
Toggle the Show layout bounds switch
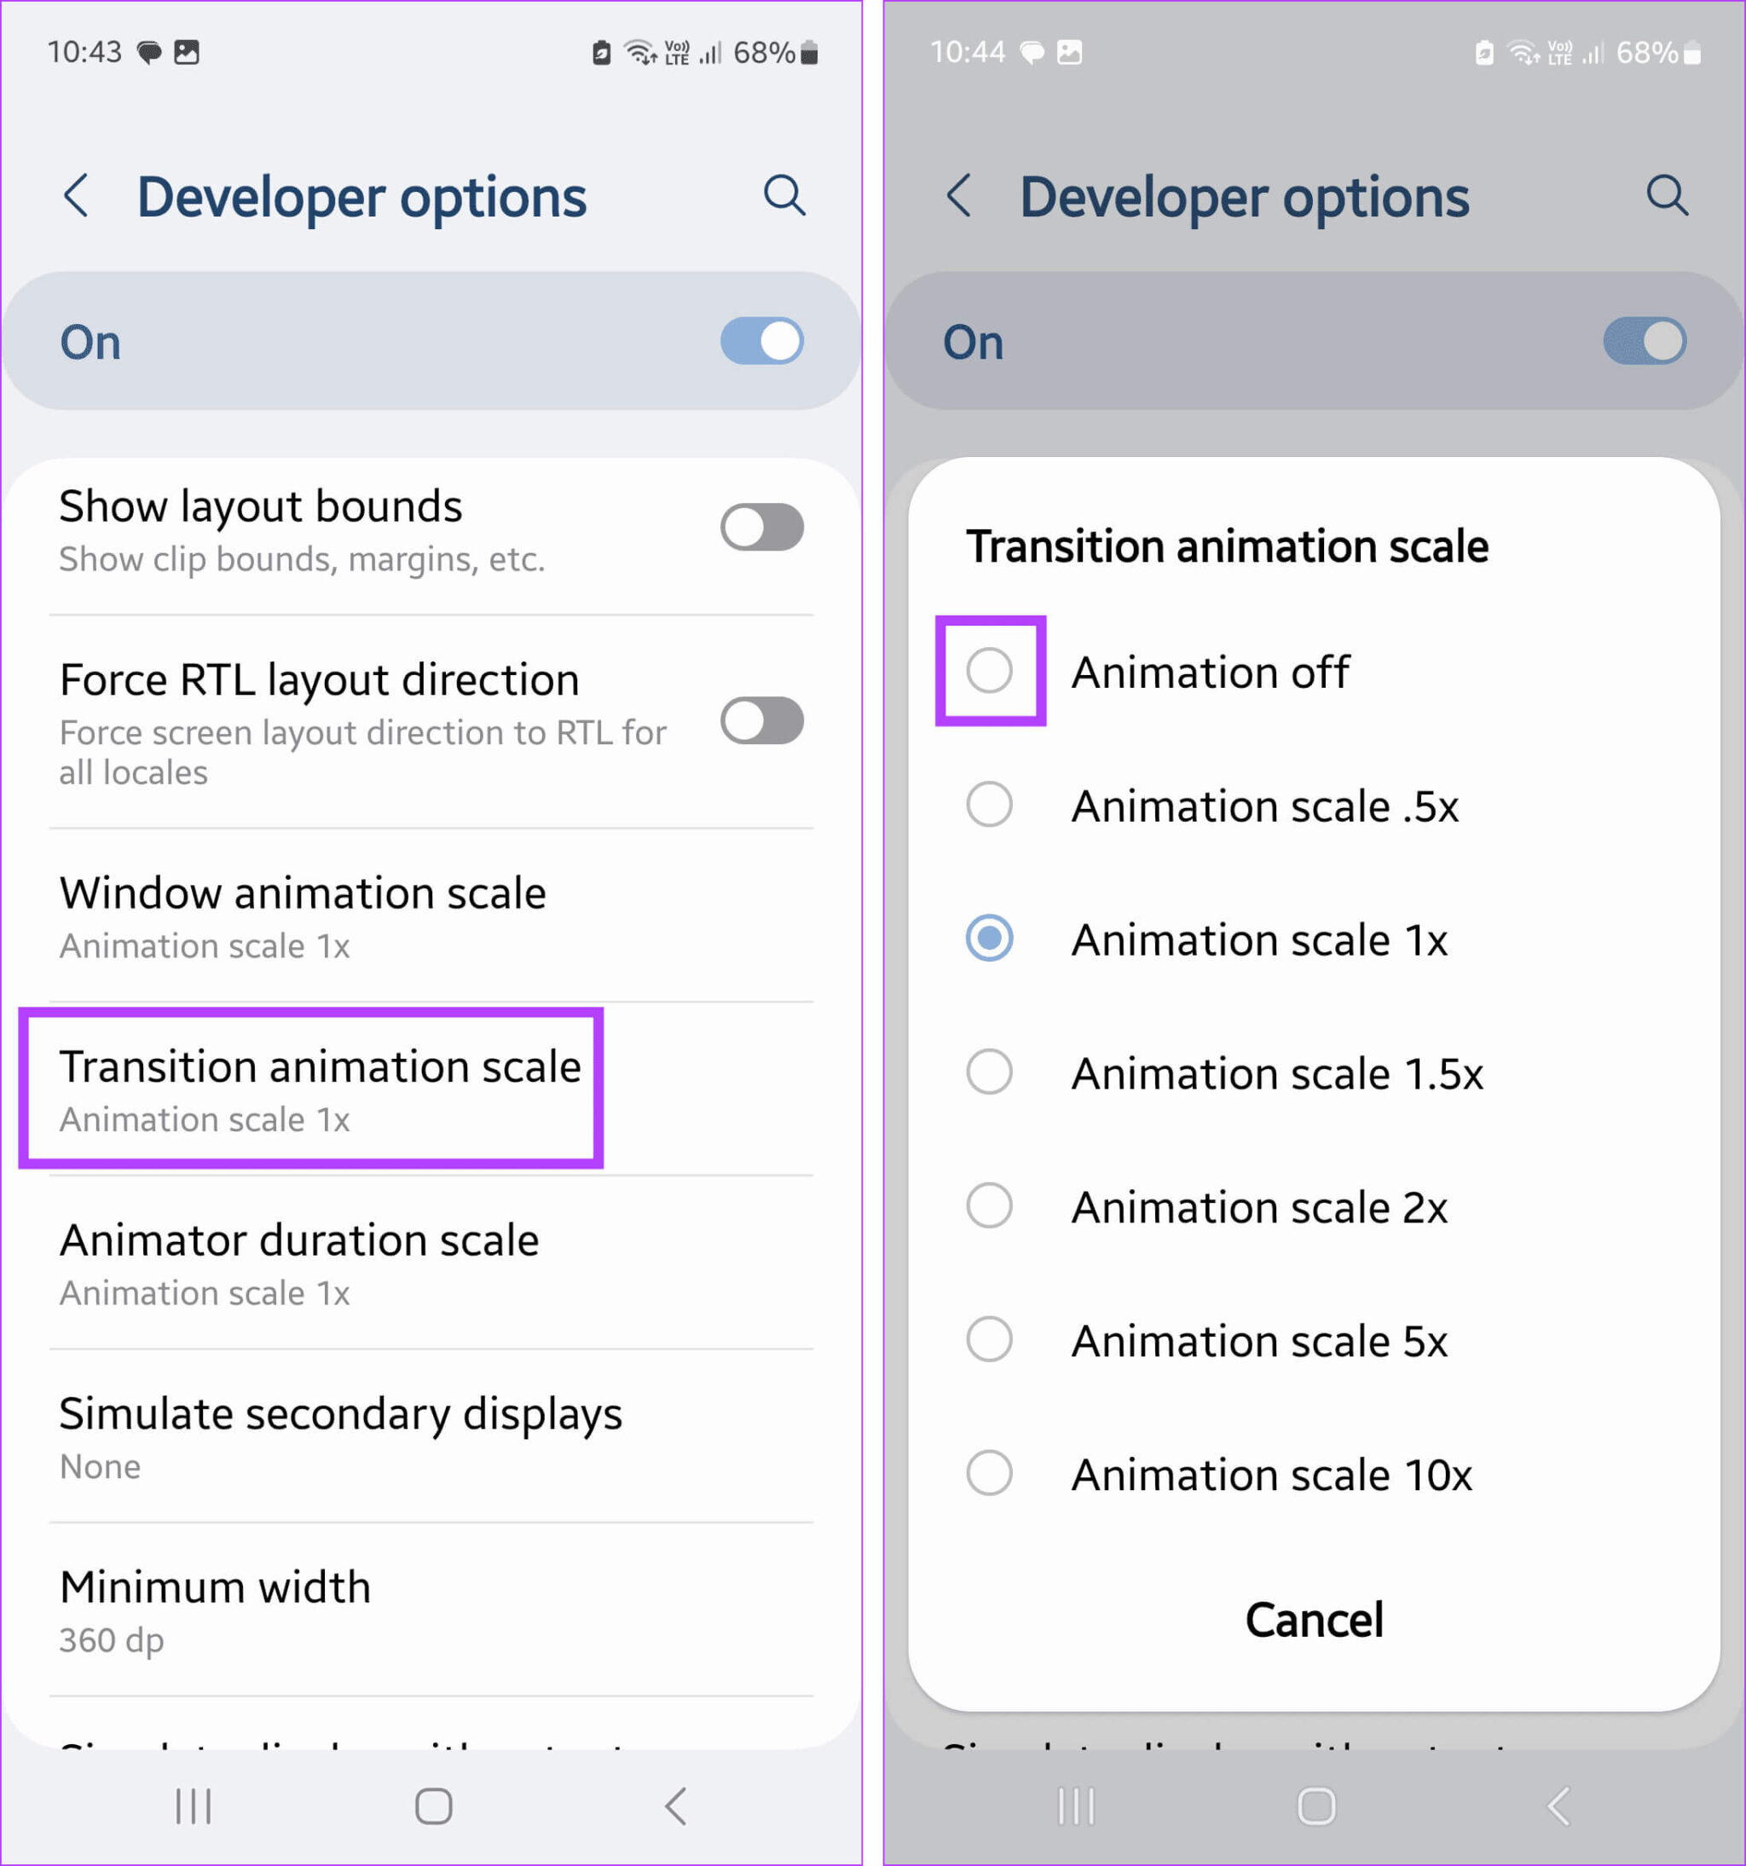[x=761, y=528]
